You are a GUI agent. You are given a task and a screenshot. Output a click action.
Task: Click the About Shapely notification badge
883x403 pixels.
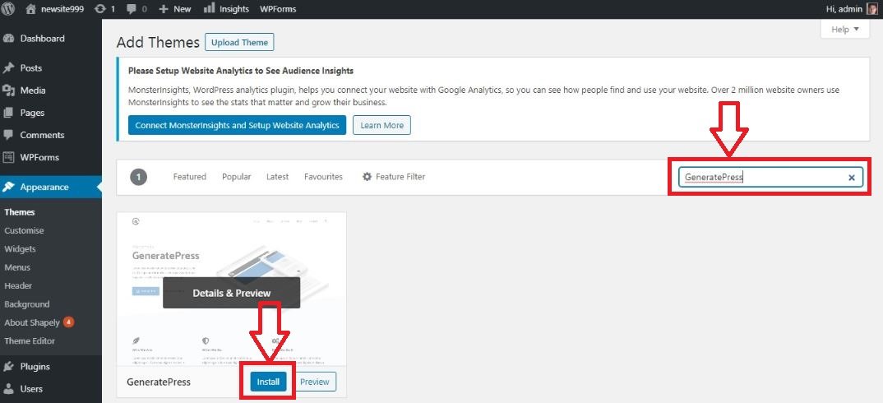[68, 322]
